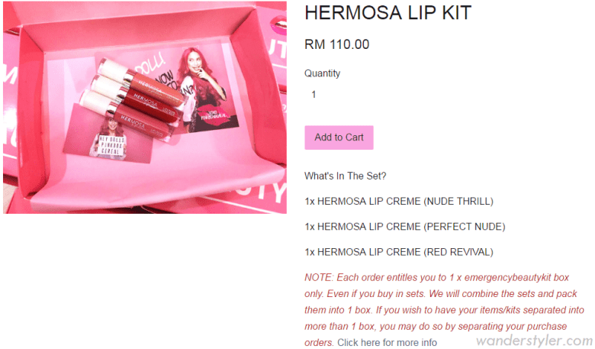
Task: Click the Quantity label
Action: 322,73
